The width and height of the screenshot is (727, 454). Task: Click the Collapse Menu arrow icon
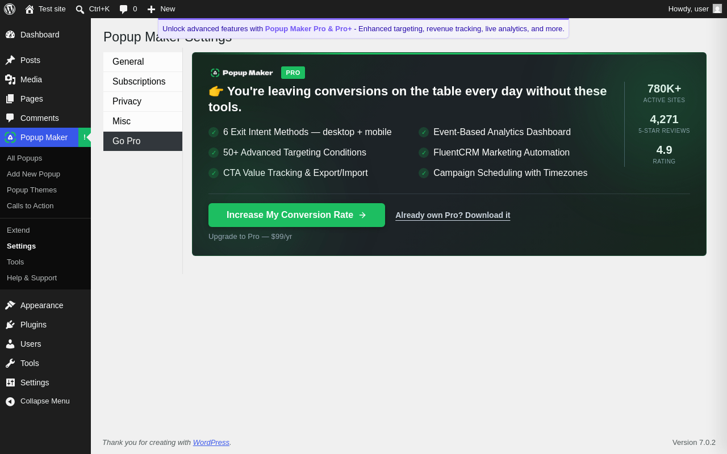[10, 401]
